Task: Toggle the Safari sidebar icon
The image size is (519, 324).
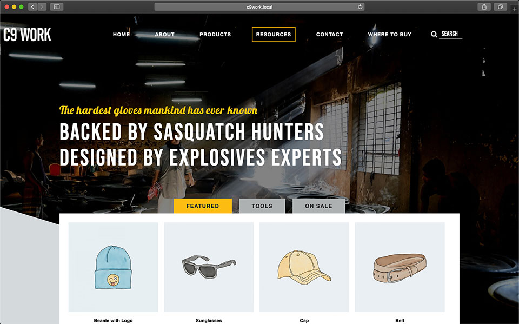Action: point(57,6)
